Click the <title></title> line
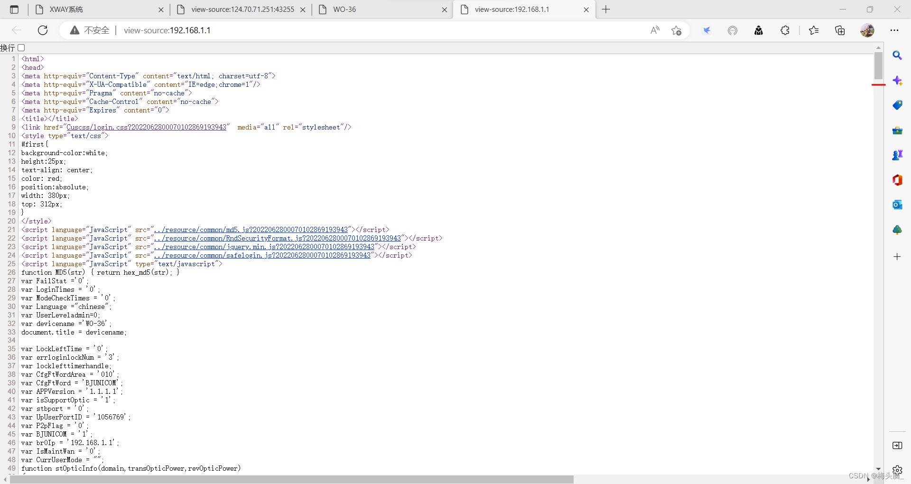Image resolution: width=911 pixels, height=484 pixels. pos(49,119)
